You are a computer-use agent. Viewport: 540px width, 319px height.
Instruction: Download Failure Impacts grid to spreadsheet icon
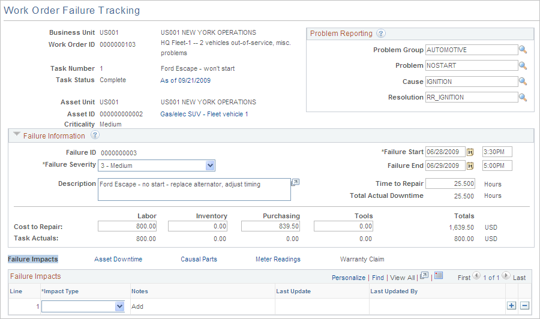pos(439,275)
